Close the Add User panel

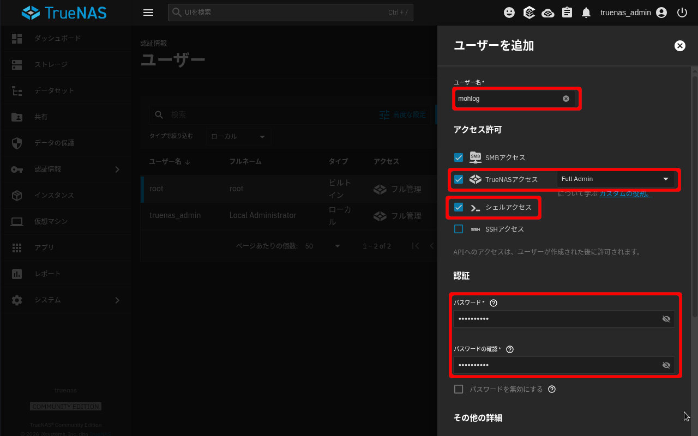coord(680,46)
